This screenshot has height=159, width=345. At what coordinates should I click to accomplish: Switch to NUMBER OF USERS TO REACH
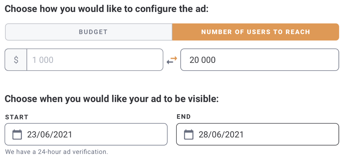point(255,32)
